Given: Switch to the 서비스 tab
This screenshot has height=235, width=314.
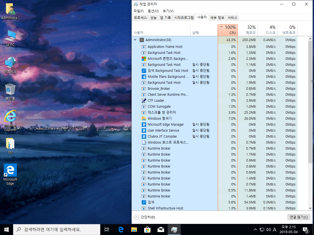Looking at the screenshot, I should pyautogui.click(x=233, y=18).
